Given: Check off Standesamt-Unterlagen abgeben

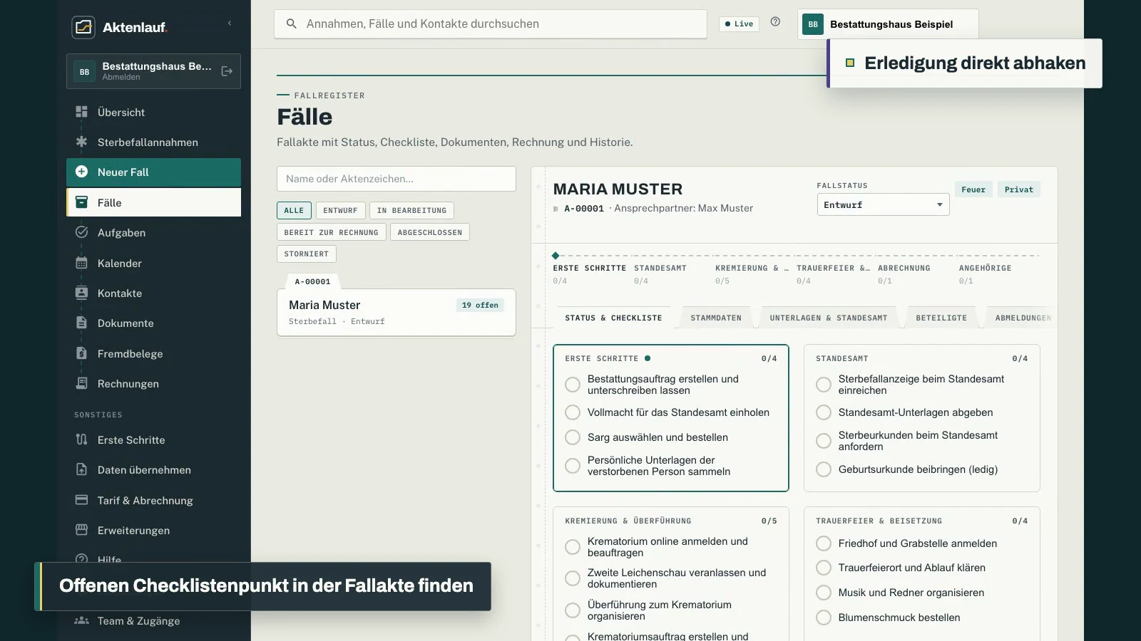Looking at the screenshot, I should [824, 412].
